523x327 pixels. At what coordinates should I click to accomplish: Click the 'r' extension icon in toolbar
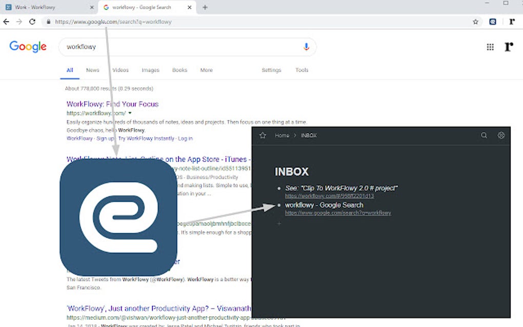[512, 22]
